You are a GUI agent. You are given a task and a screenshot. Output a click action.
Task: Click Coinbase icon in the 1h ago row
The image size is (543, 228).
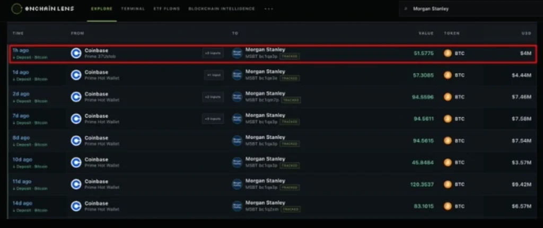(76, 54)
